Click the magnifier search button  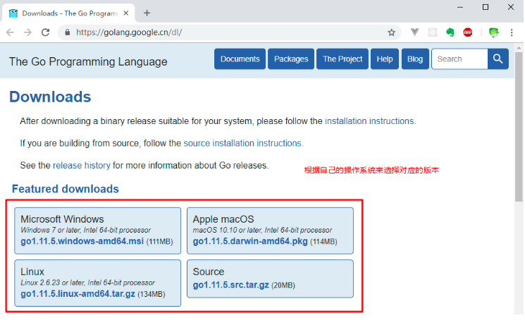click(x=498, y=59)
